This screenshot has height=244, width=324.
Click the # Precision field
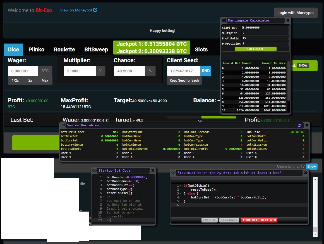click(x=265, y=44)
